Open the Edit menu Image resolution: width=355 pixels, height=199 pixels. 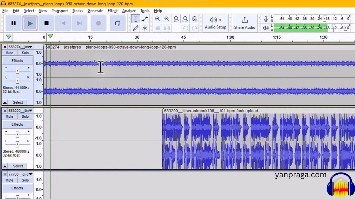[x=16, y=11]
